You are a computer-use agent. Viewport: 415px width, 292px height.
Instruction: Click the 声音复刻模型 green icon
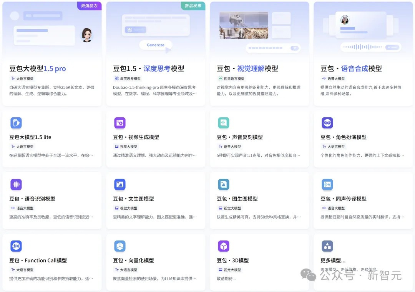tap(224, 123)
